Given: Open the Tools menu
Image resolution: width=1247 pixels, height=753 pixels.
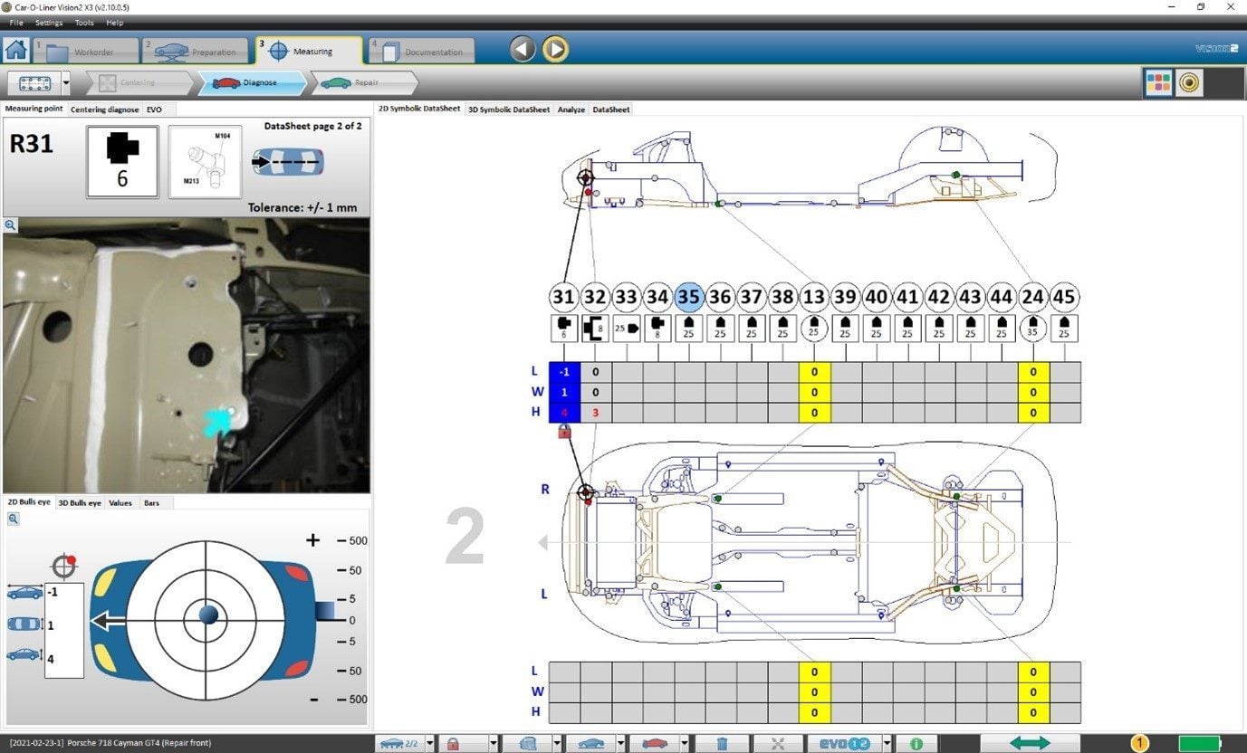Looking at the screenshot, I should [x=83, y=23].
